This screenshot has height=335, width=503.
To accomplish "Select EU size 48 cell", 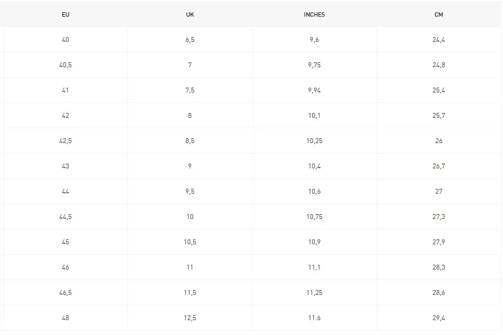I will [66, 318].
